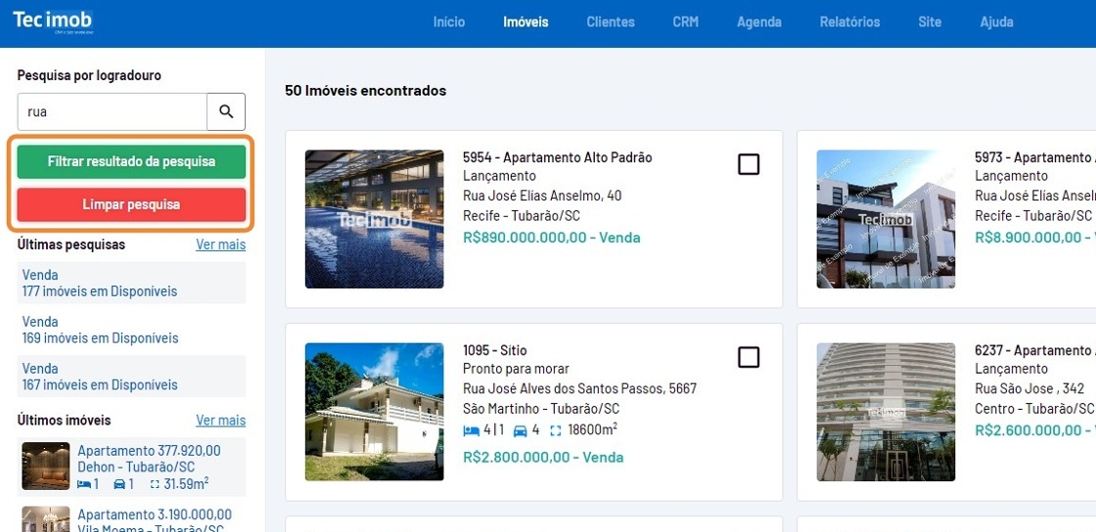Viewport: 1096px width, 532px height.
Task: Click Ver mais next to Últimas pesquisas
Action: coord(220,244)
